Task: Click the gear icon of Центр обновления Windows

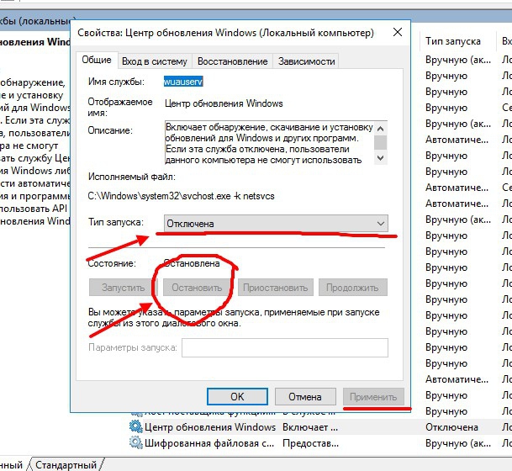Action: pos(136,427)
